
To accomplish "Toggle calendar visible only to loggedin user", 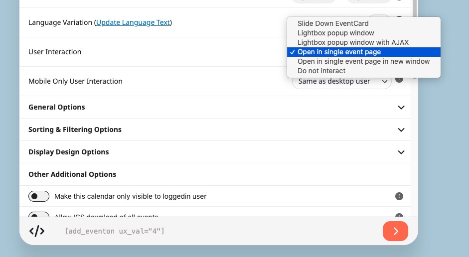I will pos(39,196).
